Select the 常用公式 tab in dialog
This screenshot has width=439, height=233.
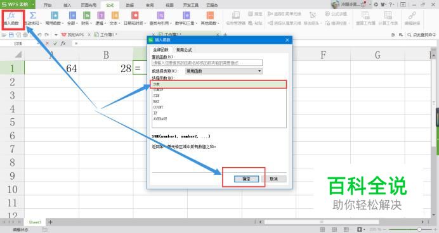point(184,50)
